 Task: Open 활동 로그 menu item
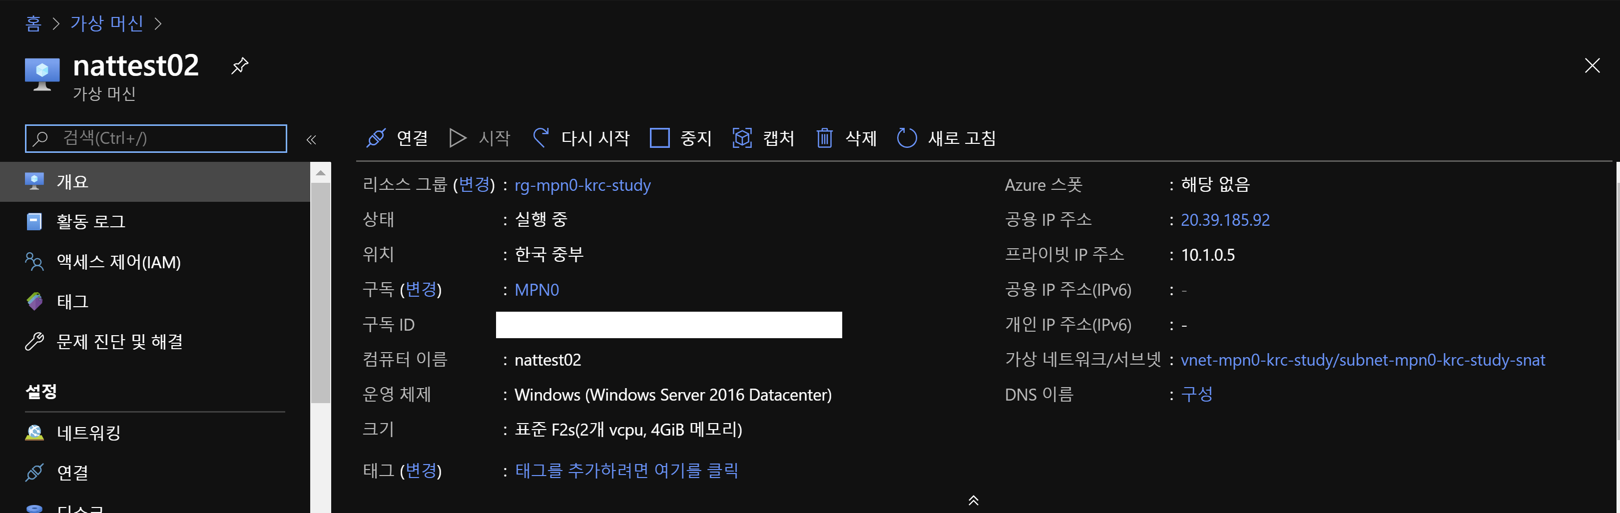155,221
